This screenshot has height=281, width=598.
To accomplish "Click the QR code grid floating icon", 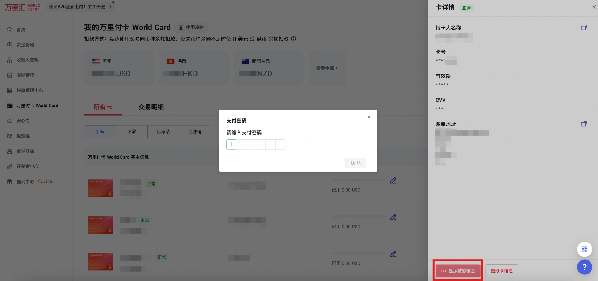I will point(584,249).
